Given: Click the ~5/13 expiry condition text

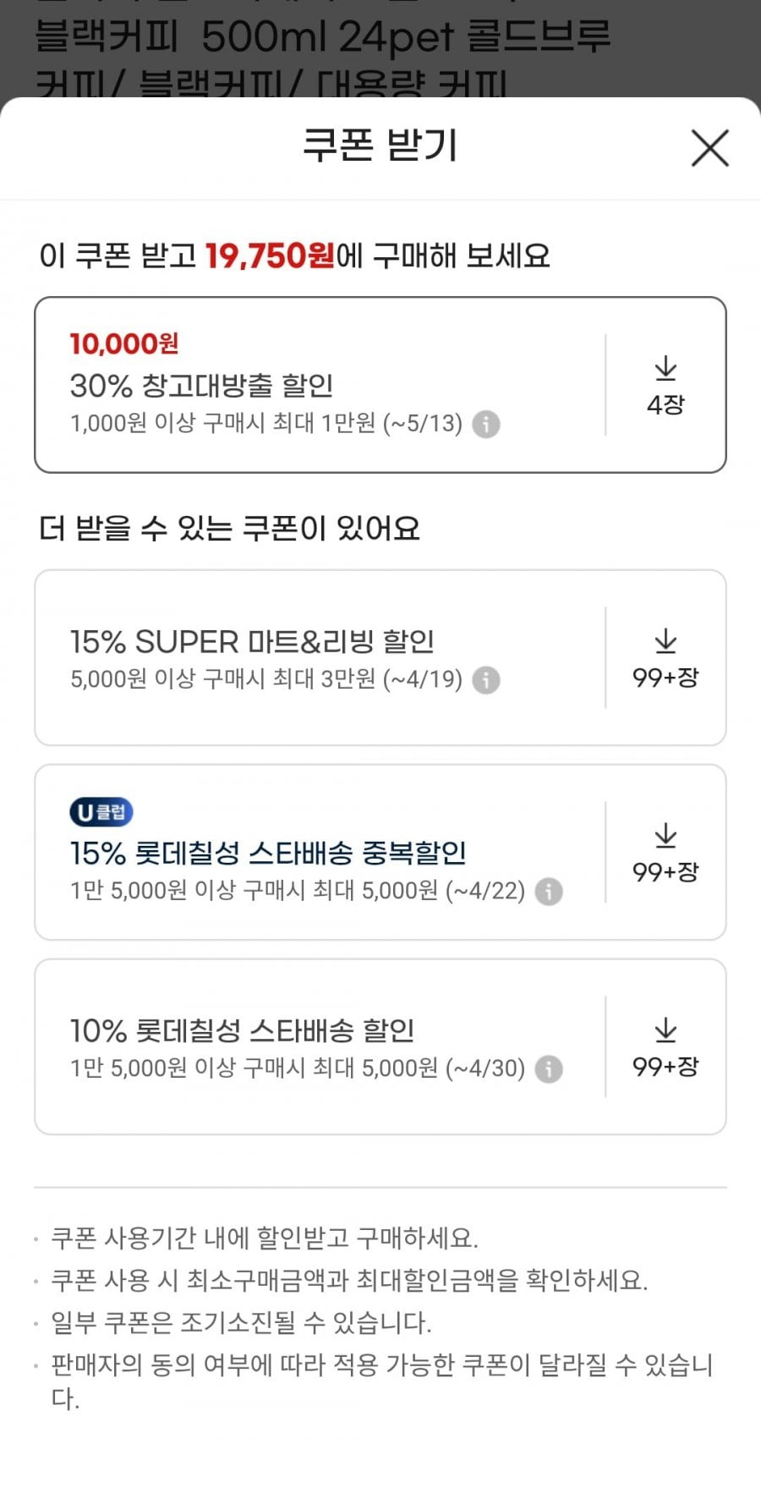Looking at the screenshot, I should pyautogui.click(x=423, y=423).
